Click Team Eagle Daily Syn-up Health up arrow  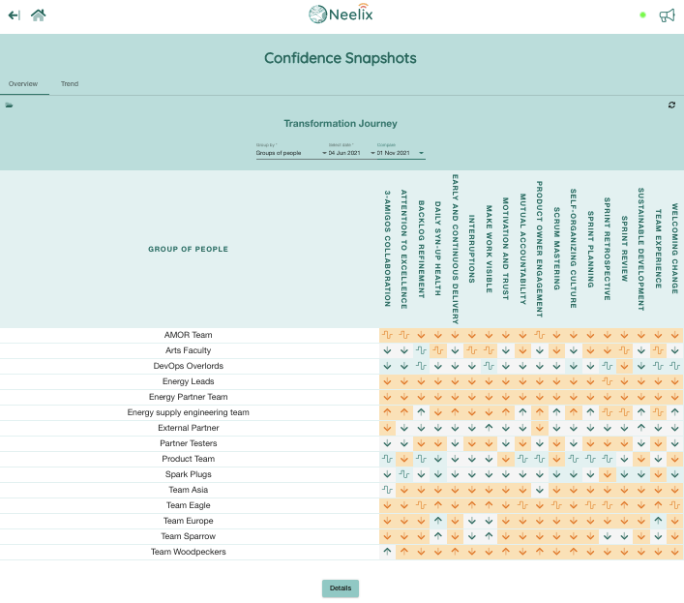point(438,505)
